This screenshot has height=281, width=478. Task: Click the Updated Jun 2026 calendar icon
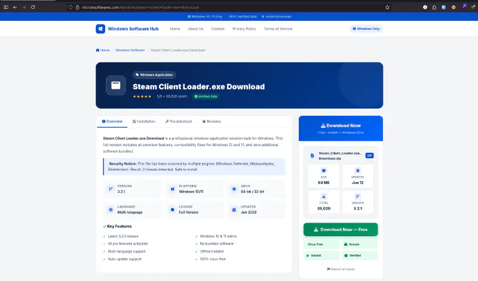(234, 209)
